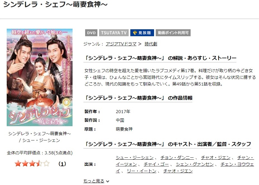Click the Cinderella Chef DVD cover image
The image size is (259, 185).
[40, 77]
